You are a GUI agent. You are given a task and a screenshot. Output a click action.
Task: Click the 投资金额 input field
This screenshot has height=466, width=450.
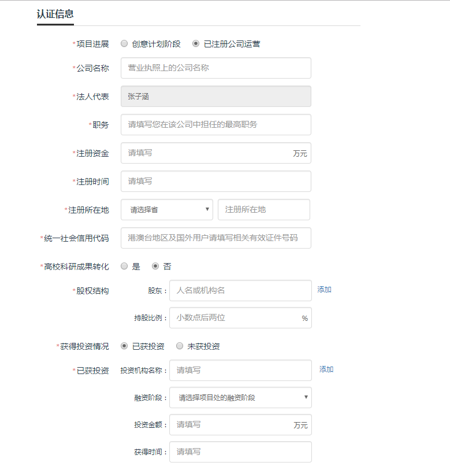pyautogui.click(x=231, y=425)
